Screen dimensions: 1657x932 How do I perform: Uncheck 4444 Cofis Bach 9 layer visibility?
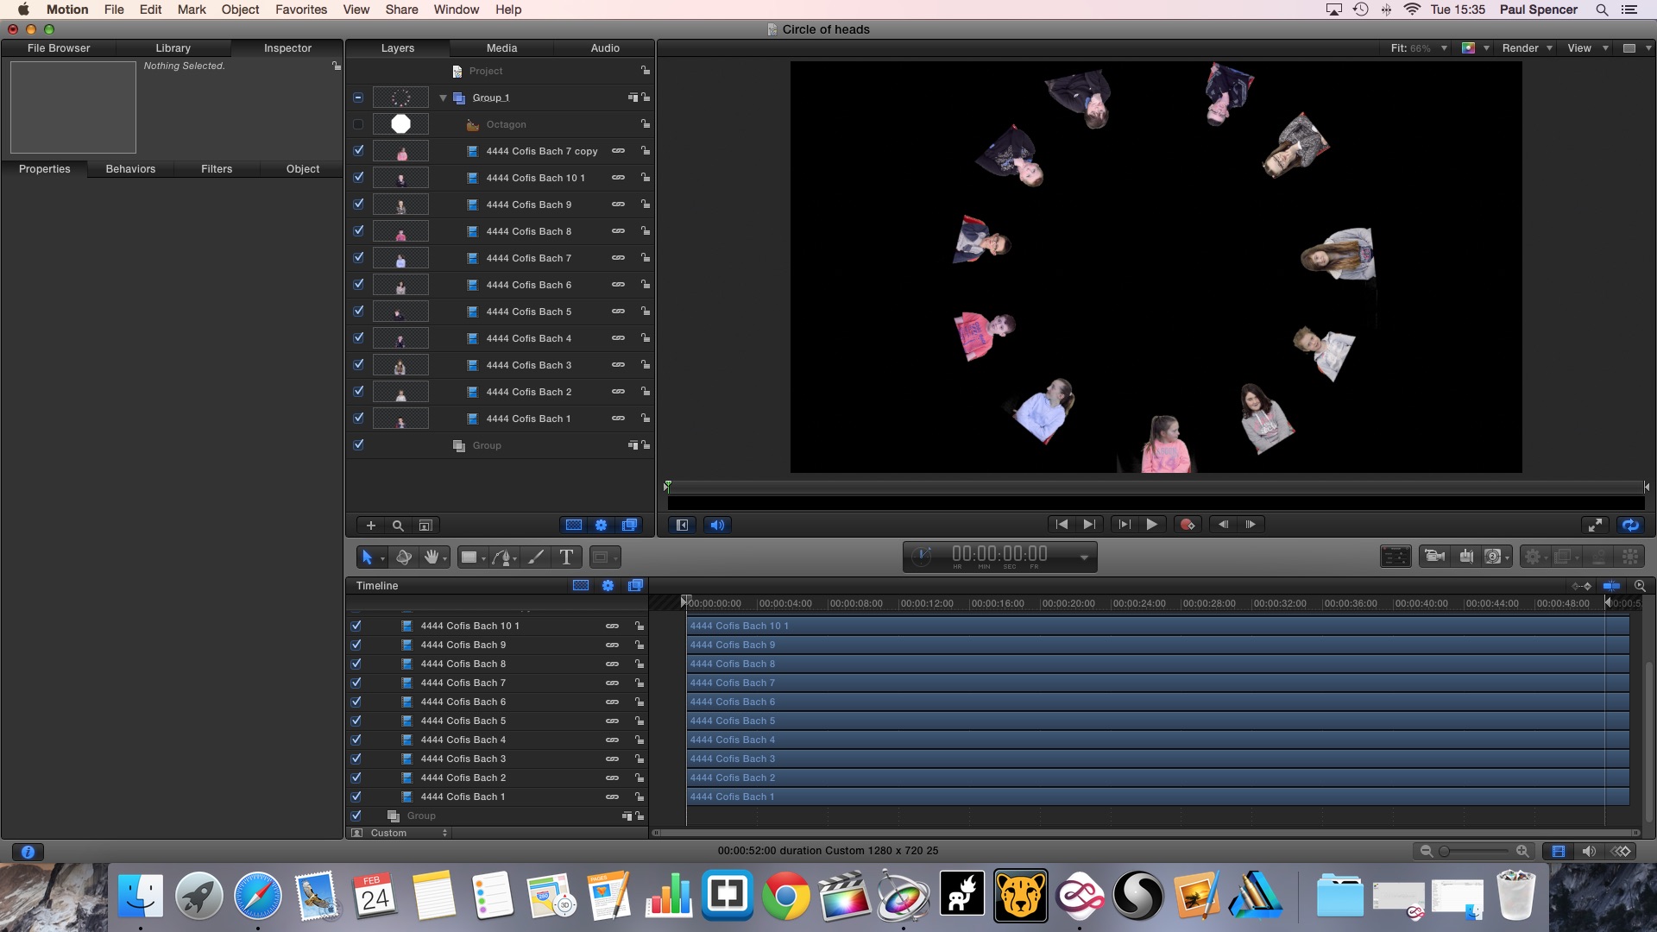coord(358,204)
